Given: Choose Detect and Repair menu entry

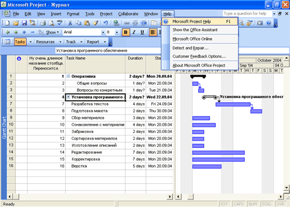Looking at the screenshot, I should tap(200, 48).
